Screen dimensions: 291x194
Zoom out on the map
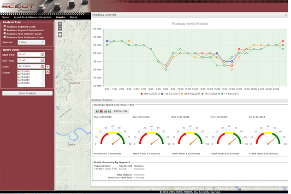tap(60, 29)
